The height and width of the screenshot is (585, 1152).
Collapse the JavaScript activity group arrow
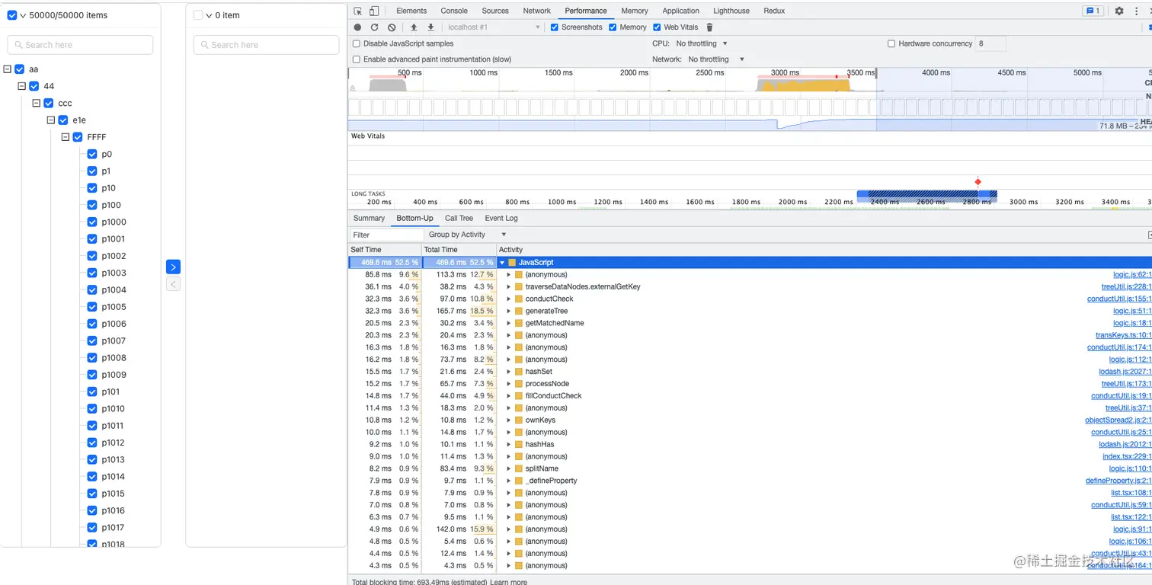pos(502,262)
